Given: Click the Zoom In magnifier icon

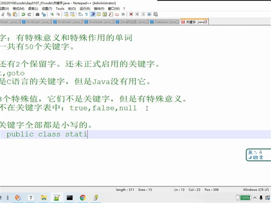Looking at the screenshot, I should point(51,14).
